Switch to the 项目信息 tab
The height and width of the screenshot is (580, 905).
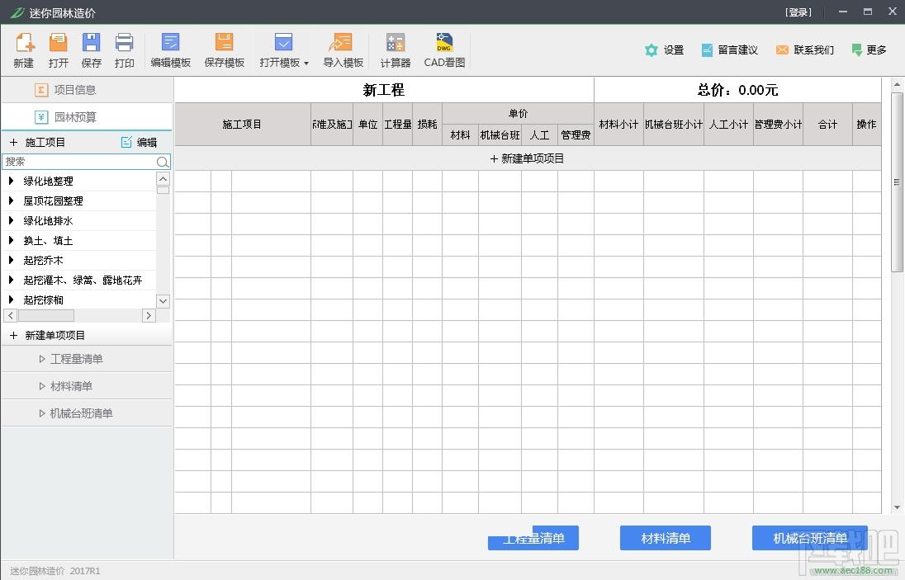click(74, 90)
